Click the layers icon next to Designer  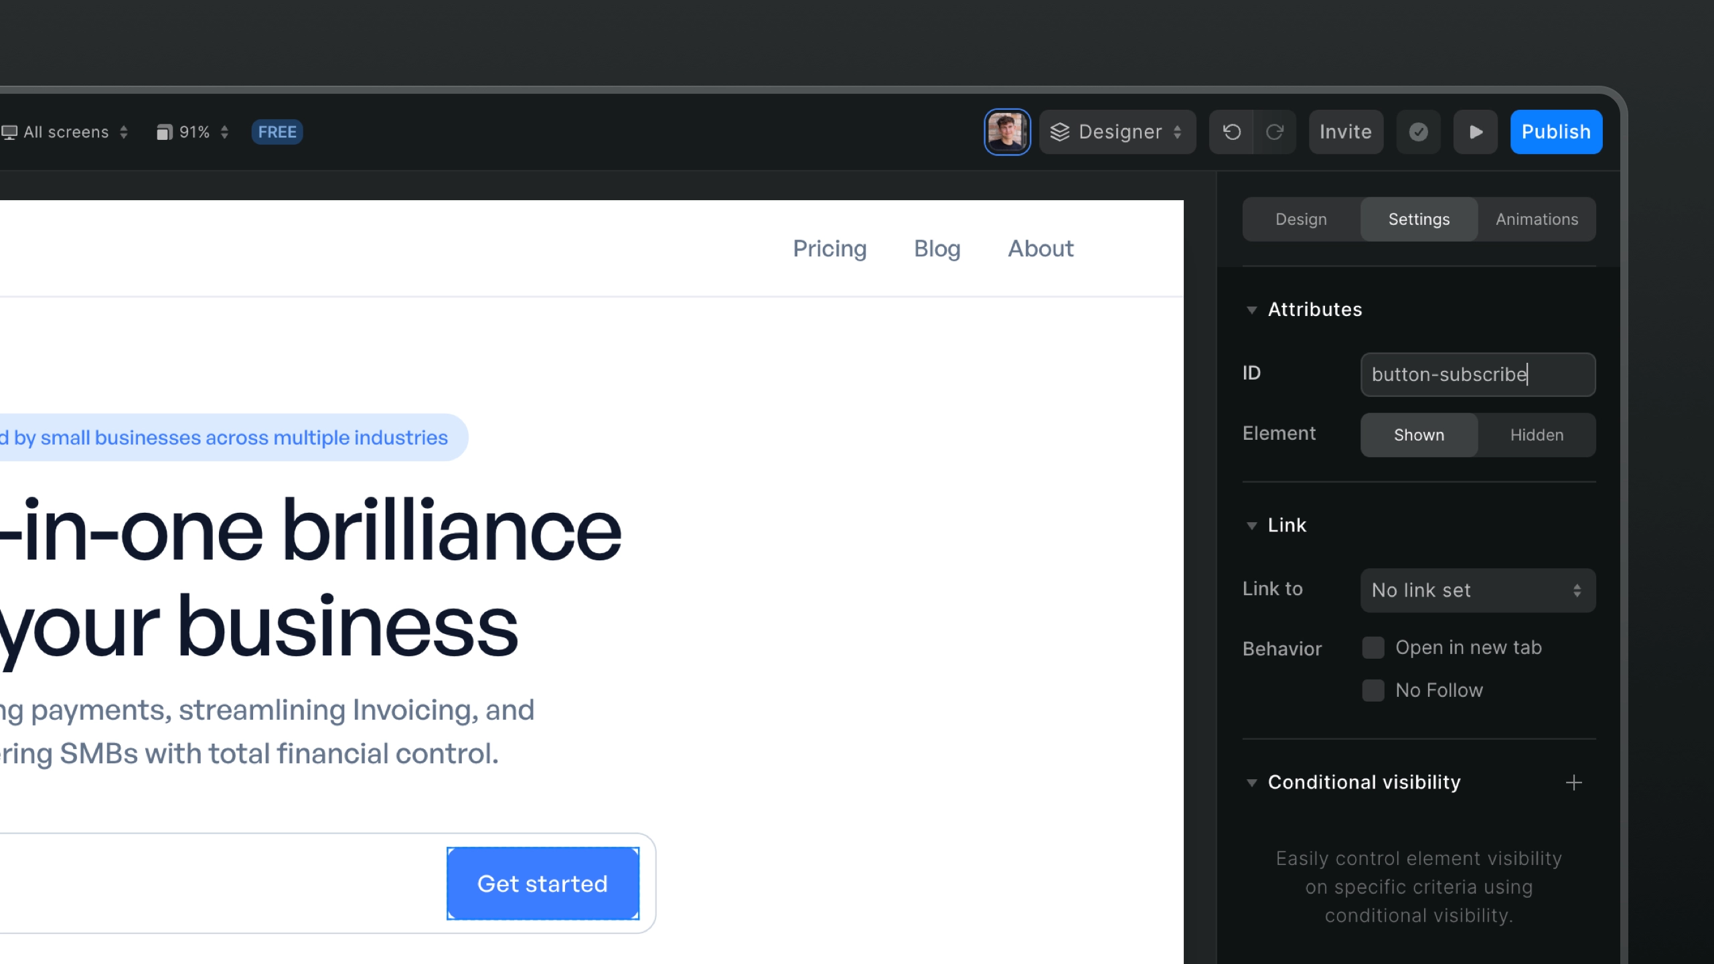tap(1060, 132)
